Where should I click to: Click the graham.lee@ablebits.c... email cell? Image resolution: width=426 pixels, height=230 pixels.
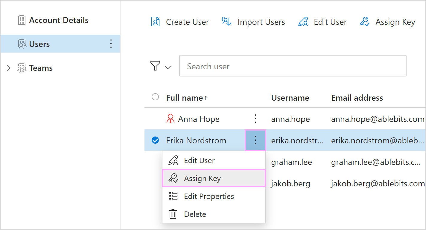coord(376,162)
